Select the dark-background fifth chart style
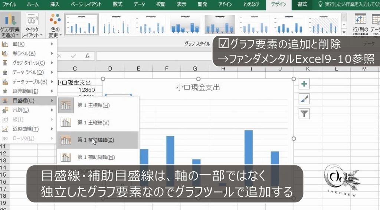 [220, 25]
